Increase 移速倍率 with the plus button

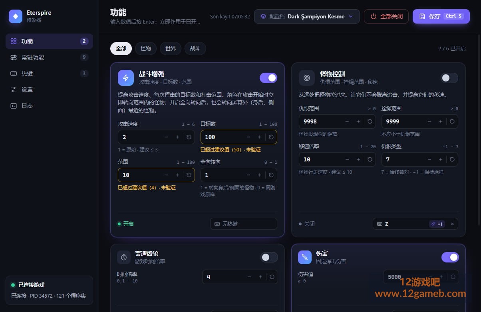358,159
